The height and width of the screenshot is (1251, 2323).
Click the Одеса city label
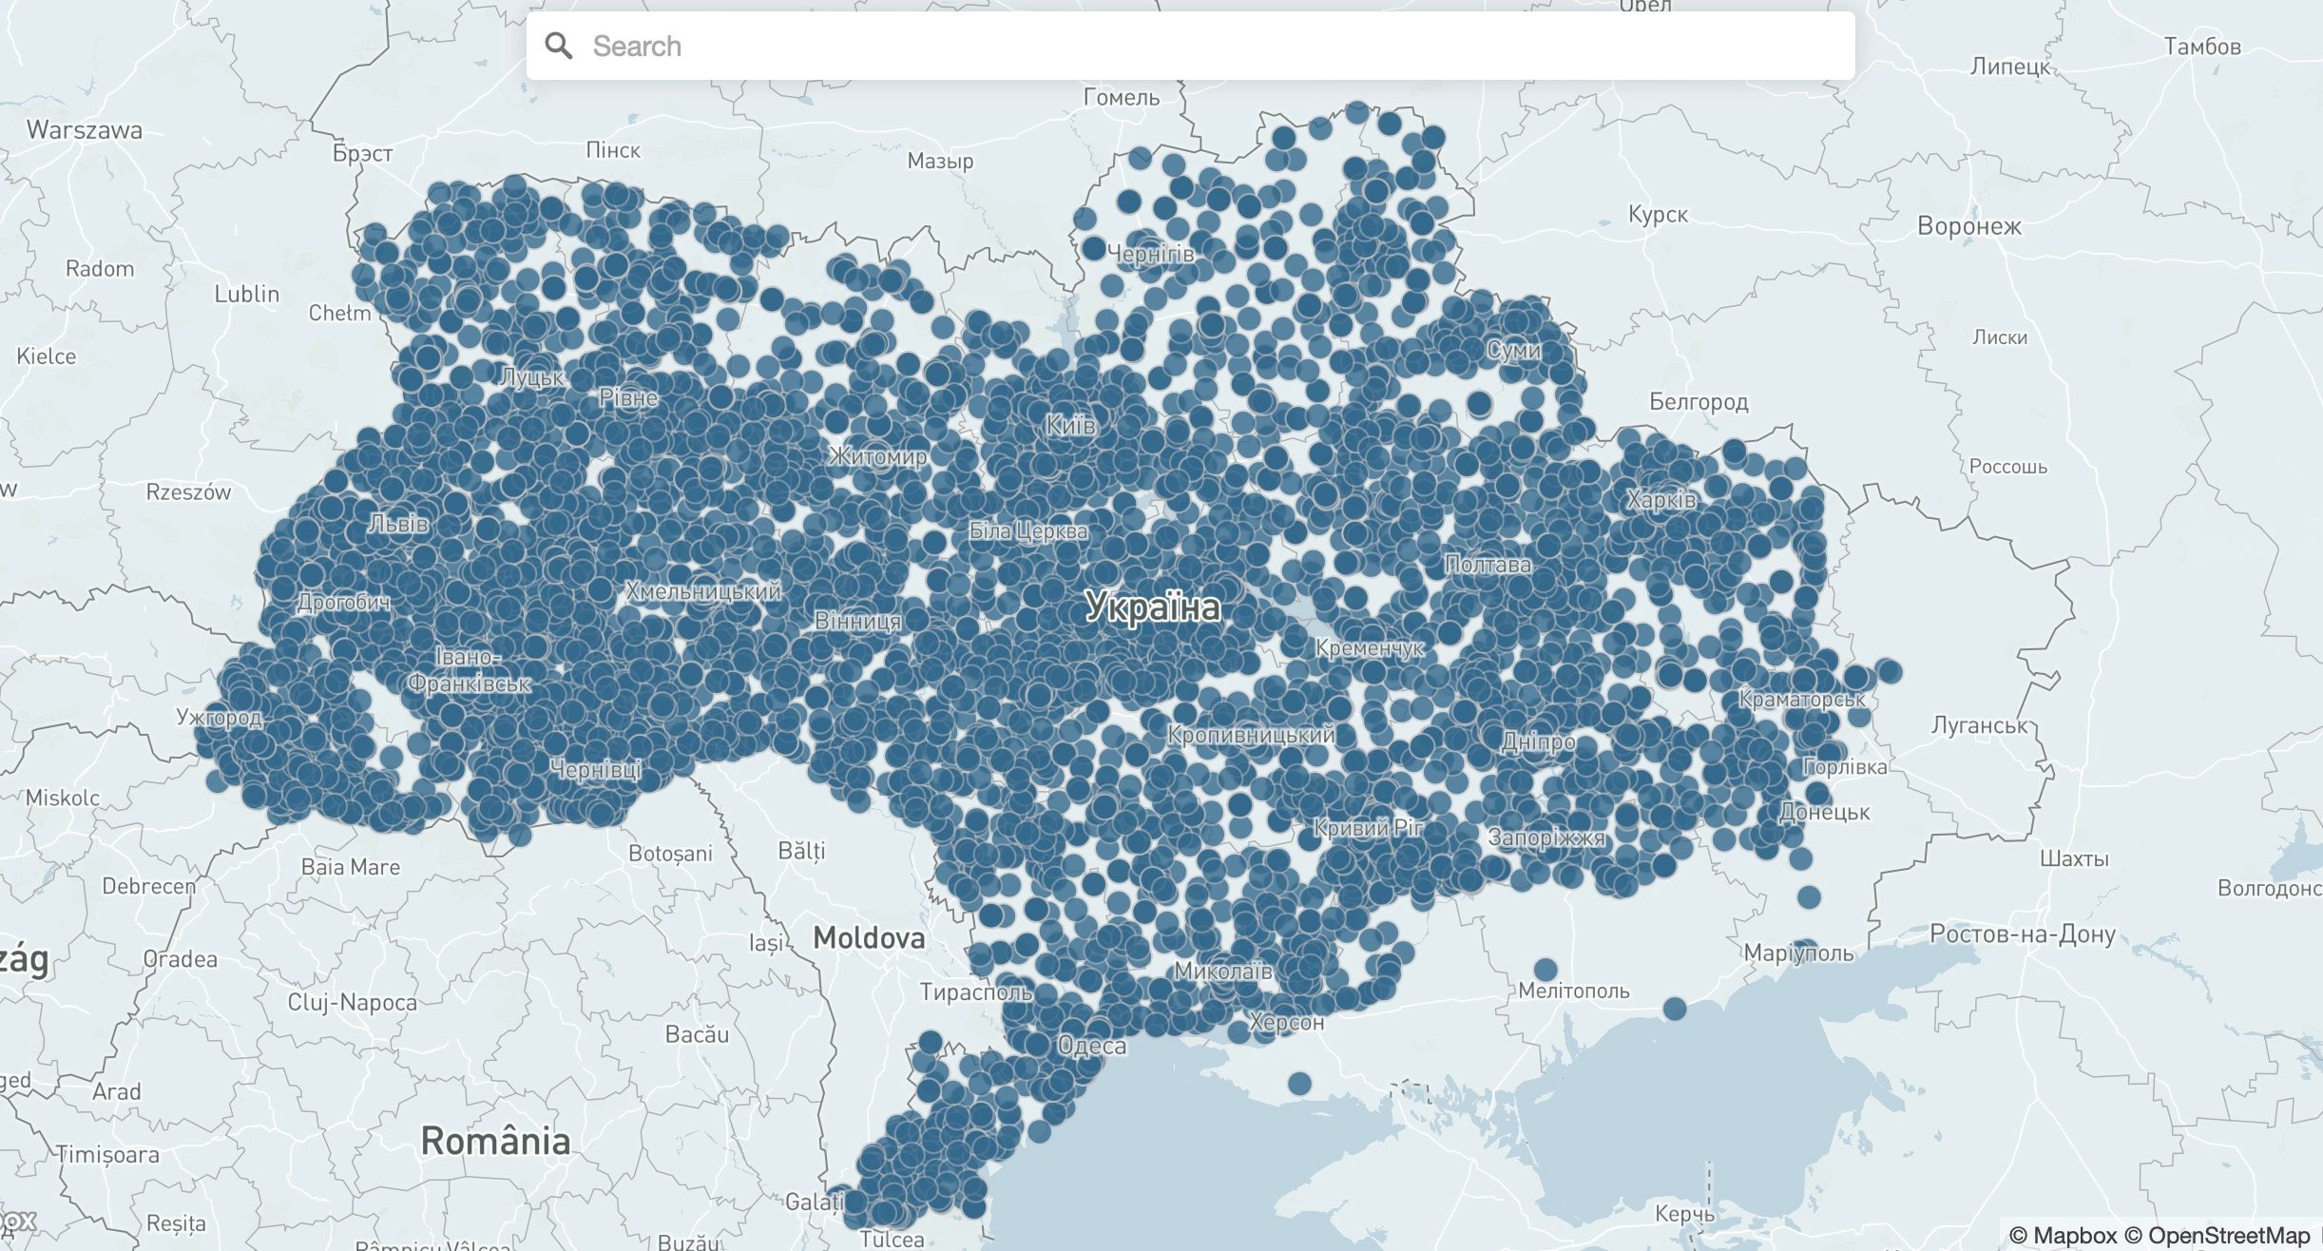pos(1092,1047)
